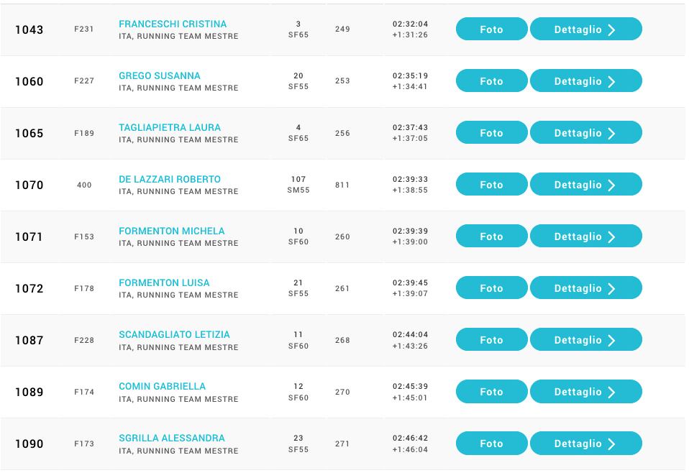Click Dettaglio chevron arrow for De Lazzari Roberto
Screen dimensions: 689x473
(x=612, y=185)
